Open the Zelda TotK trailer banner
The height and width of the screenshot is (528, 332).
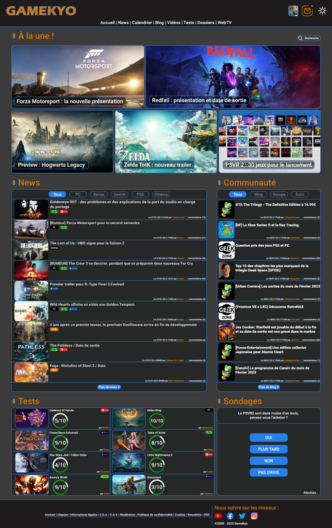[166, 141]
